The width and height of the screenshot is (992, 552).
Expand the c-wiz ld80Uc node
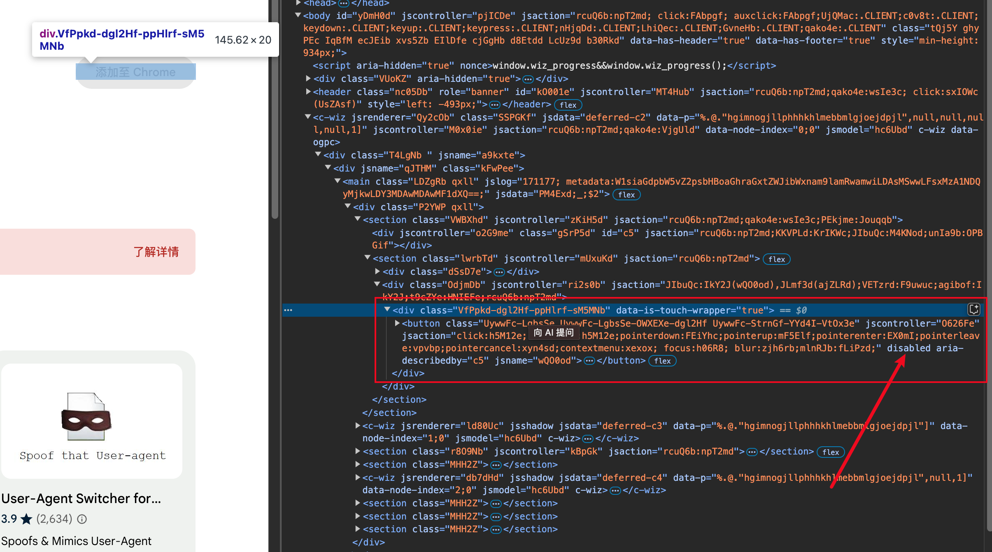[x=358, y=426]
